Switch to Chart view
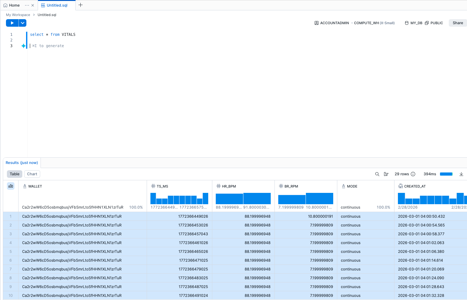This screenshot has height=300, width=467. click(32, 174)
